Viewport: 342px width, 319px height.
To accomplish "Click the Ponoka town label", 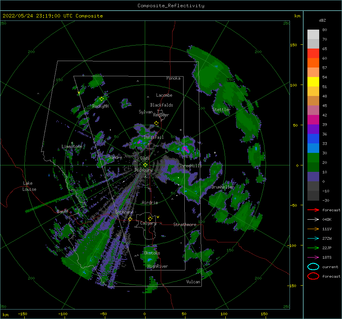I will [x=173, y=78].
